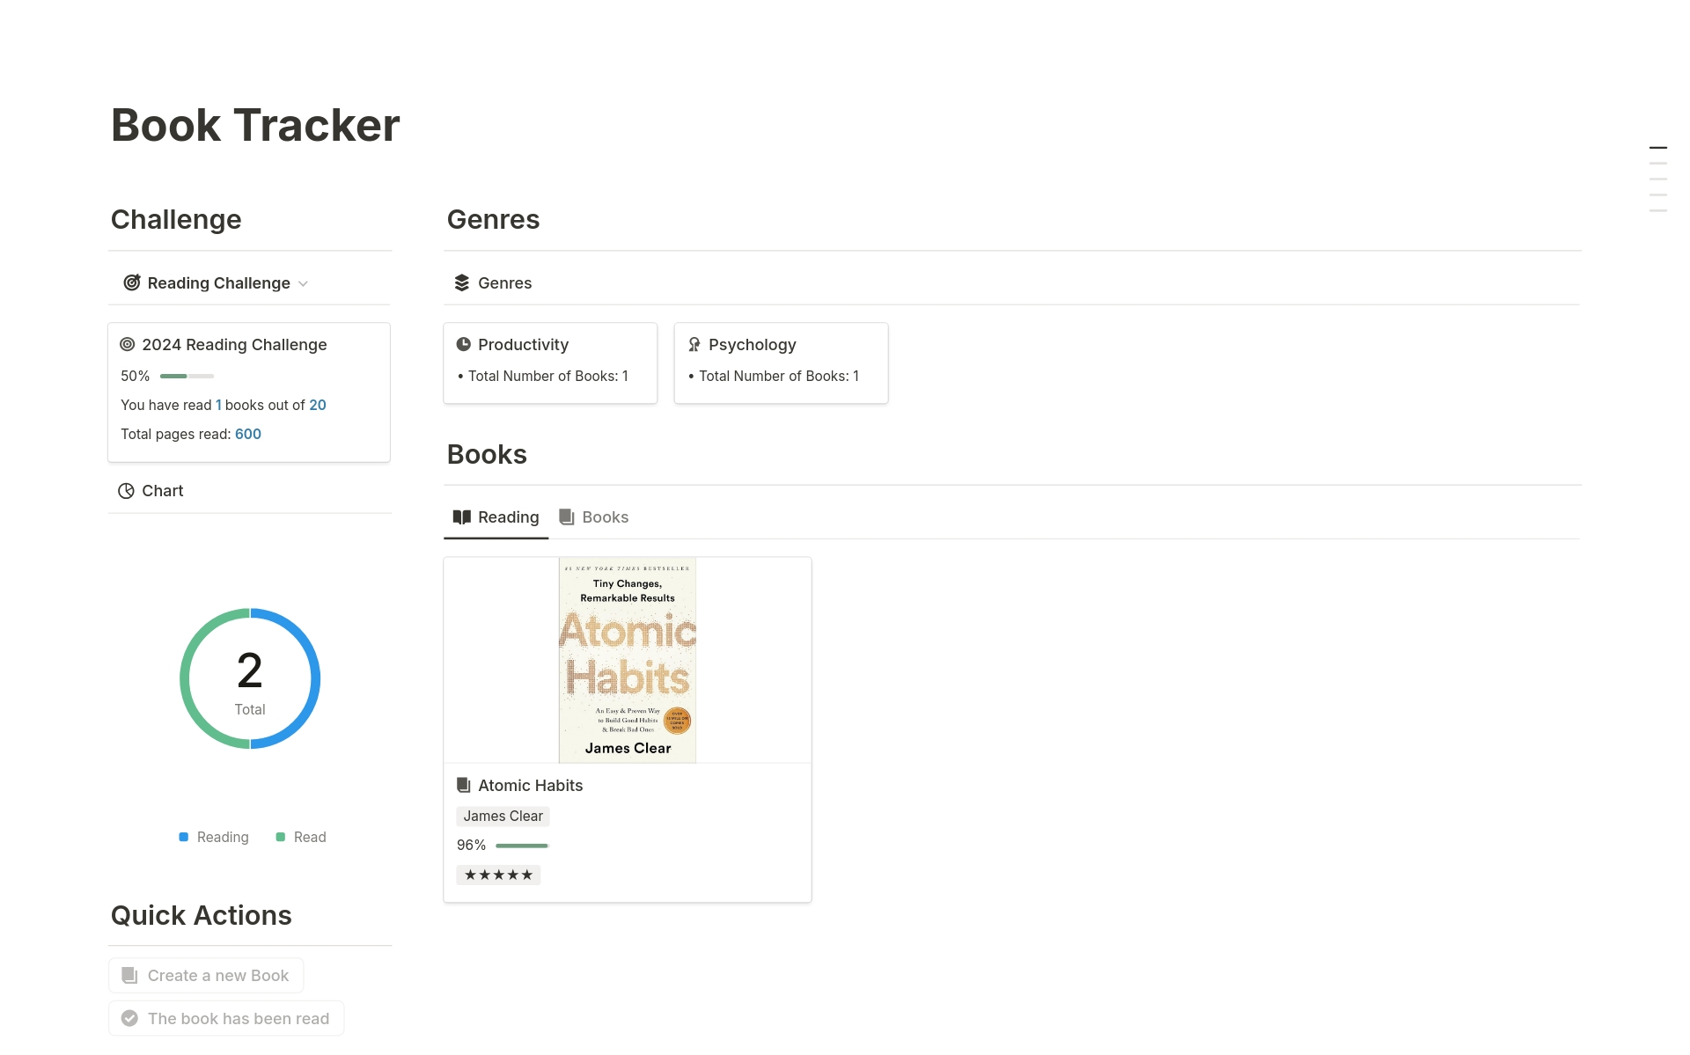
Task: Click the checkmark icon in the book has been read
Action: click(129, 1017)
